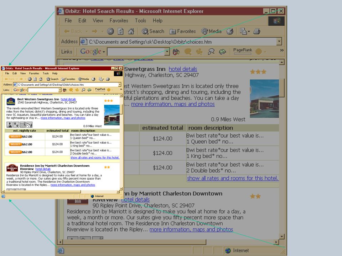
Task: Open the Favorites toolbar button in the small window
Action: 68,79
